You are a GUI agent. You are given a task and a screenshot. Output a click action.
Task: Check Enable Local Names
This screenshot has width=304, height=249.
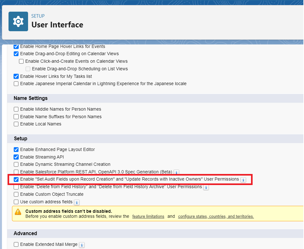tap(16, 124)
